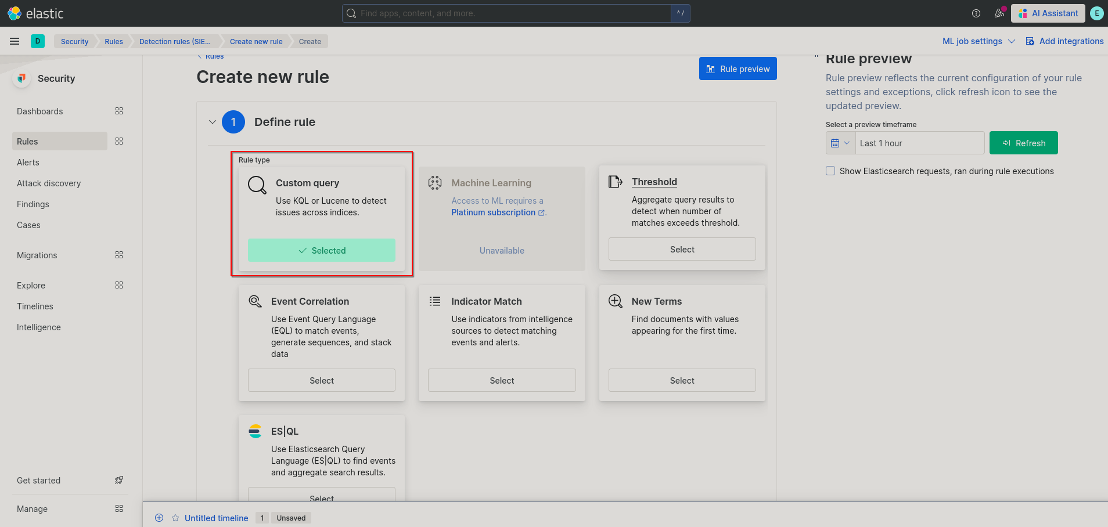The width and height of the screenshot is (1108, 527).
Task: Click Get started in the sidebar
Action: [x=38, y=480]
